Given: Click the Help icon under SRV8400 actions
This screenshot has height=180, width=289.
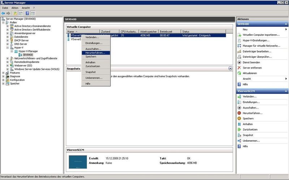Looking at the screenshot, I should tap(239, 84).
